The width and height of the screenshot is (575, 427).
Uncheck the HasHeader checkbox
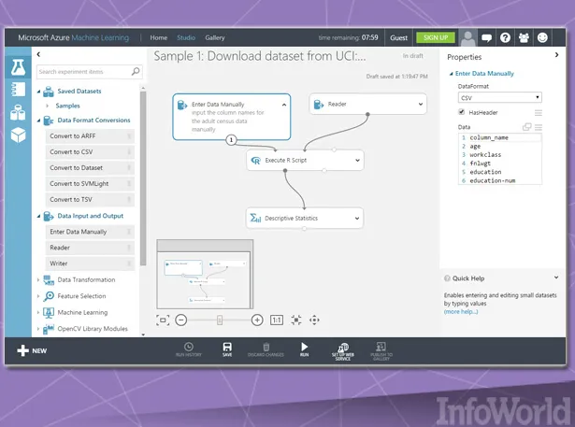pos(462,112)
